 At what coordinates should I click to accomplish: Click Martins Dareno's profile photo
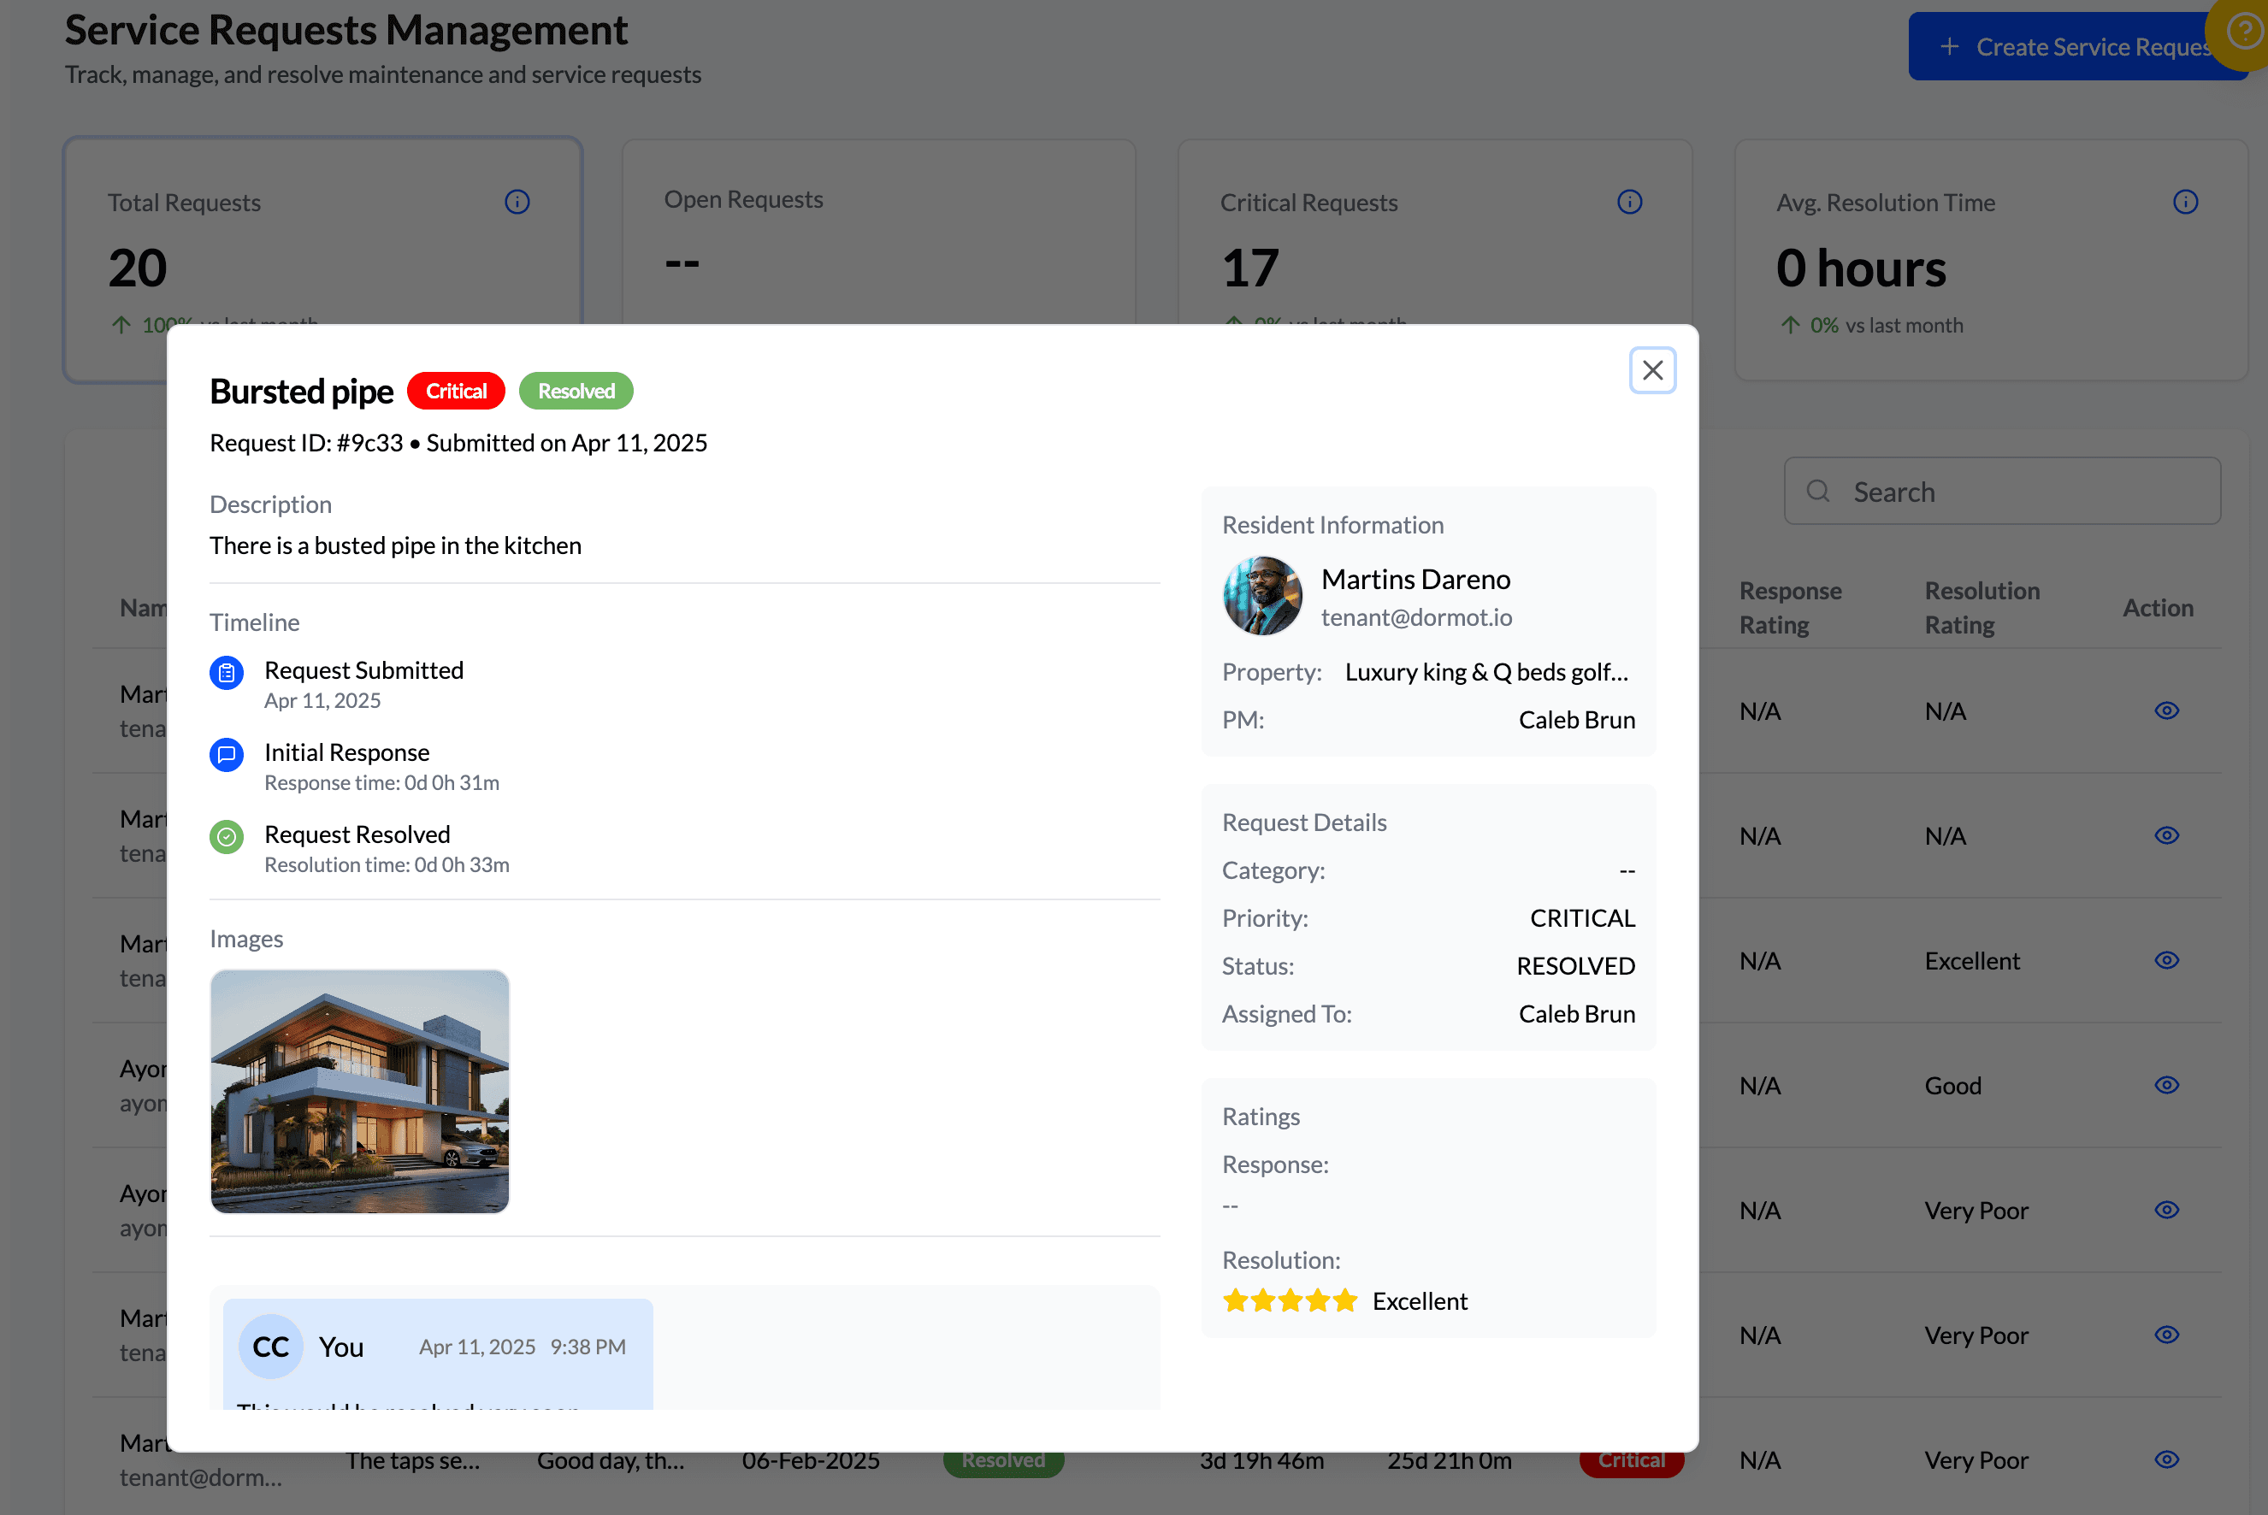pyautogui.click(x=1262, y=596)
